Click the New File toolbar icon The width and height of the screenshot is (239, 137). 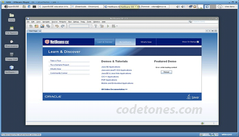(x=31, y=26)
